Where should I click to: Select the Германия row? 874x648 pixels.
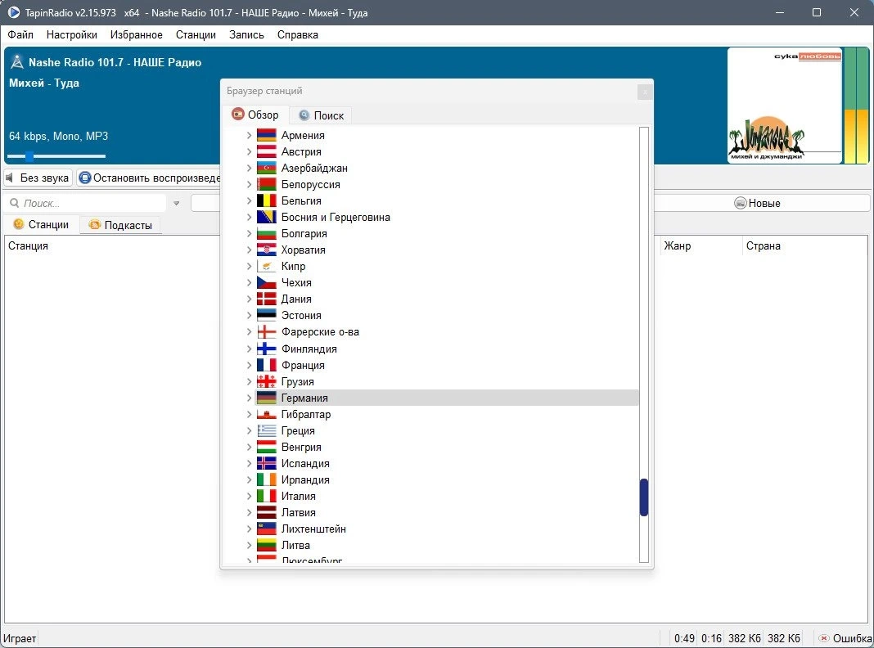pos(447,398)
